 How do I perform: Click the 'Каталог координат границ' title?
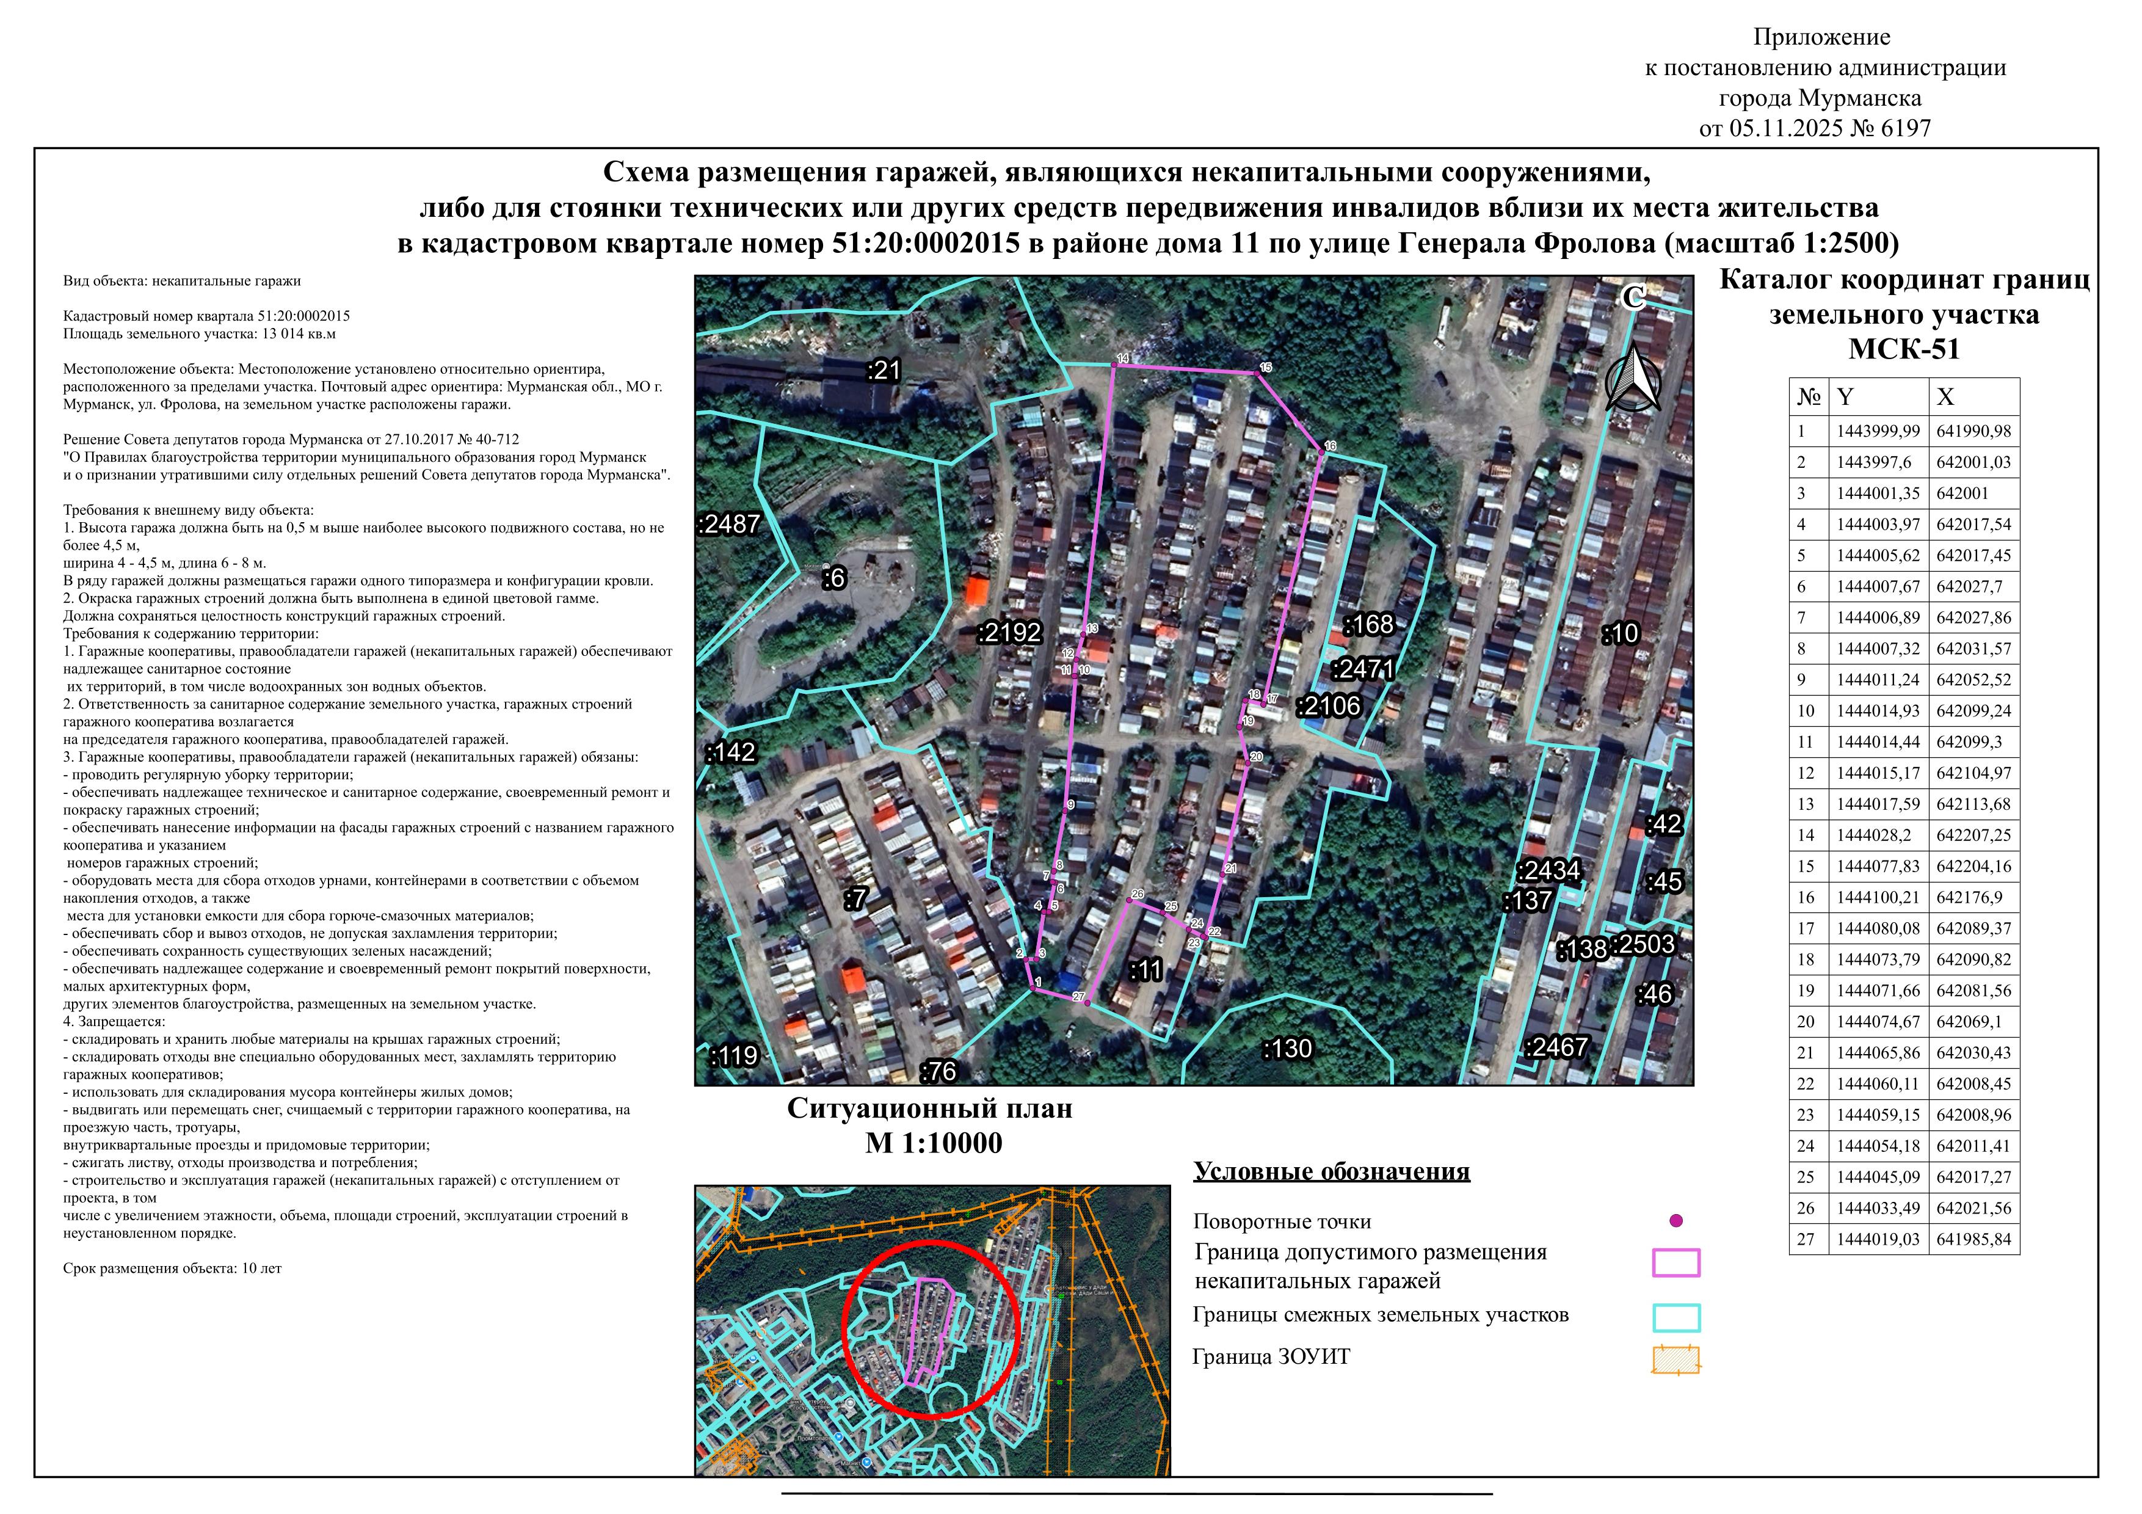coord(1904,280)
